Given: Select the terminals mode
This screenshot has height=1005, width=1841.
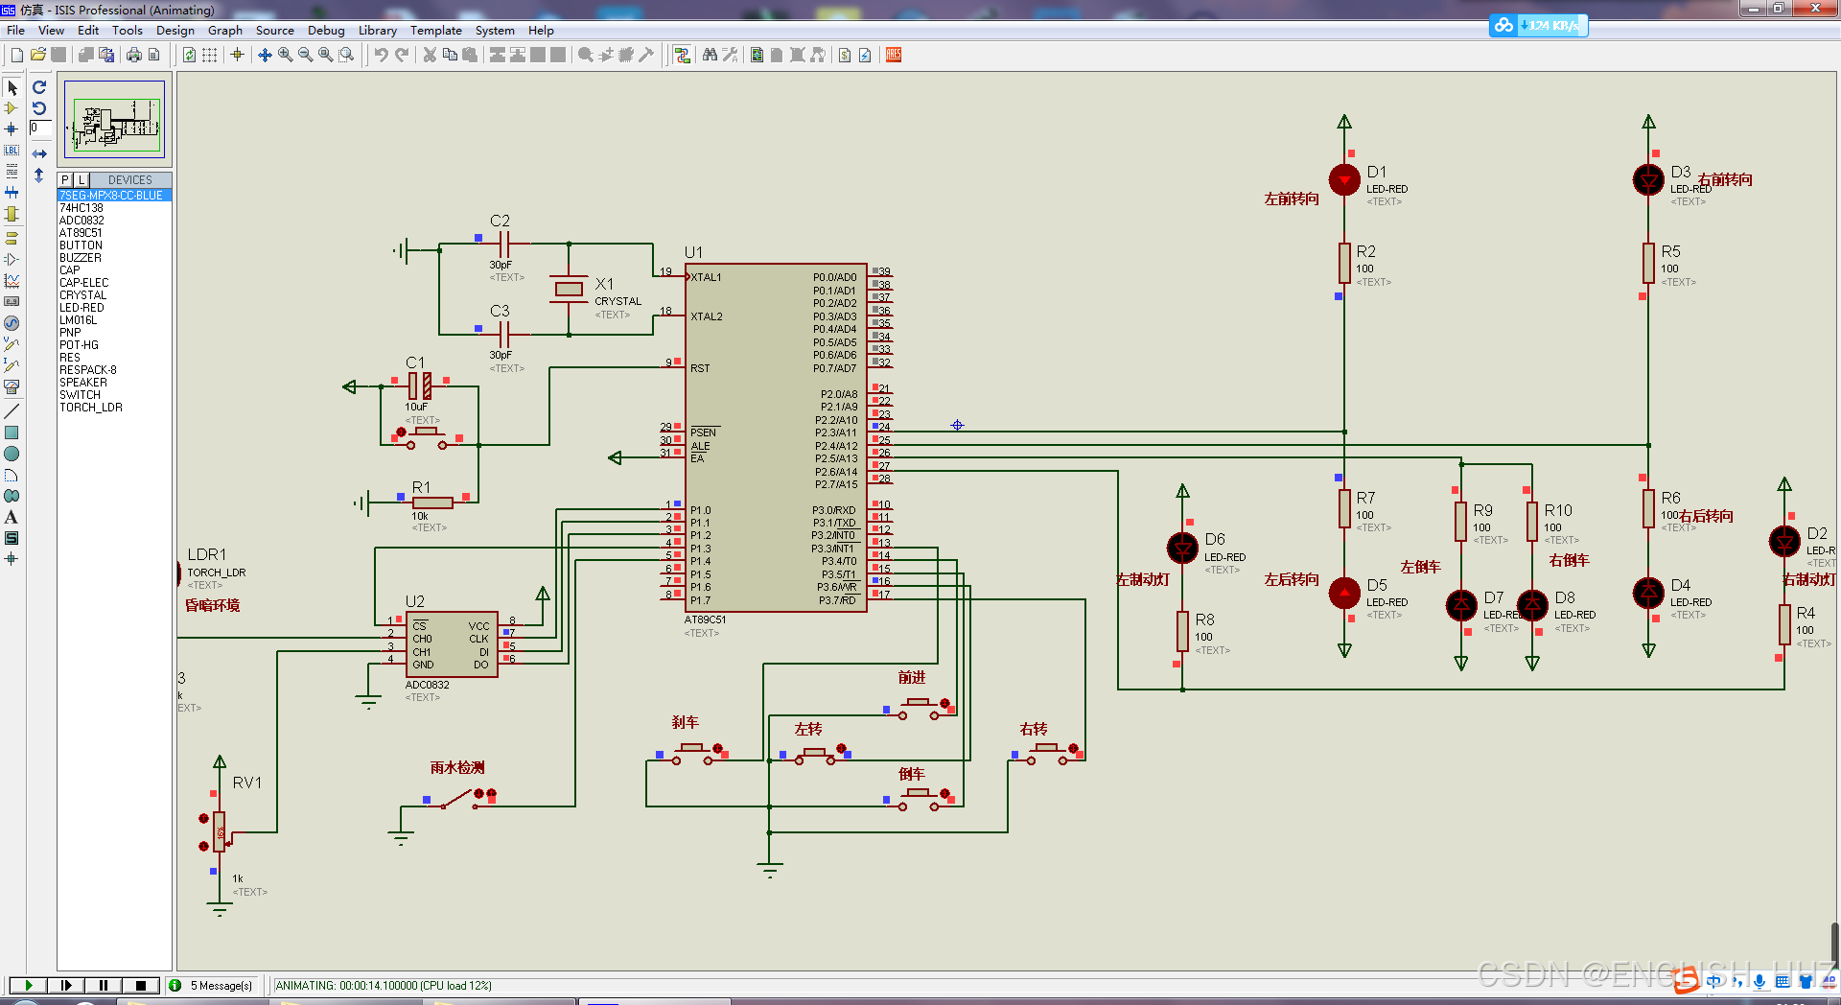Looking at the screenshot, I should pyautogui.click(x=12, y=238).
